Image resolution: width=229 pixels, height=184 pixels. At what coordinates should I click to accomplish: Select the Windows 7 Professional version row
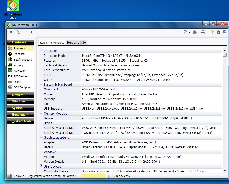(132, 157)
